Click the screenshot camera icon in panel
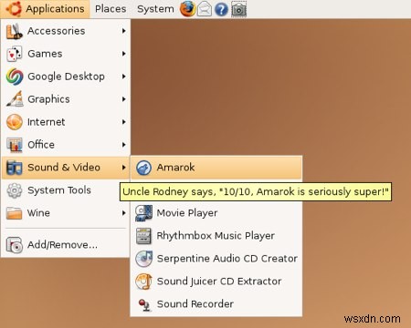 tap(239, 10)
